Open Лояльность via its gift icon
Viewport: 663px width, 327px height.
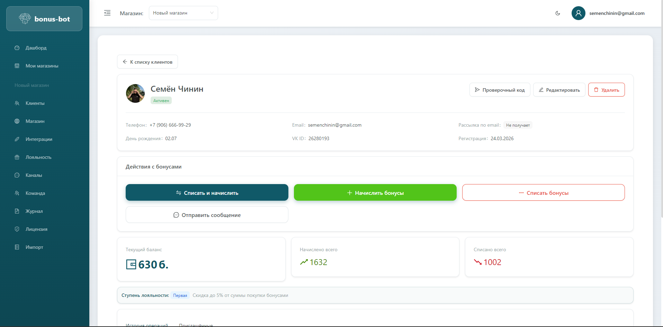click(x=17, y=157)
